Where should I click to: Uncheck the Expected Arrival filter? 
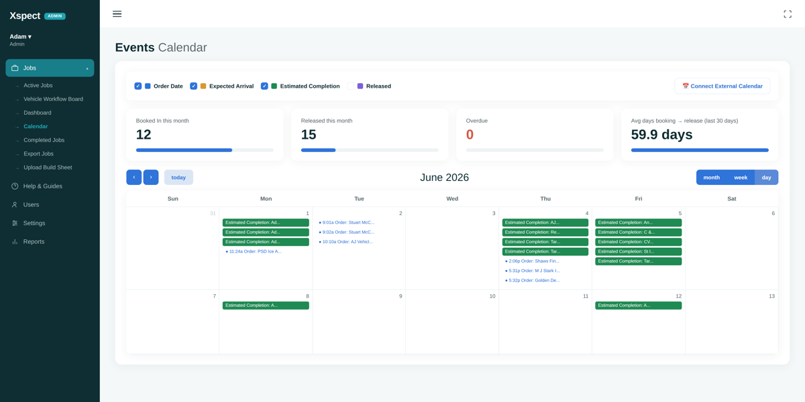click(194, 86)
